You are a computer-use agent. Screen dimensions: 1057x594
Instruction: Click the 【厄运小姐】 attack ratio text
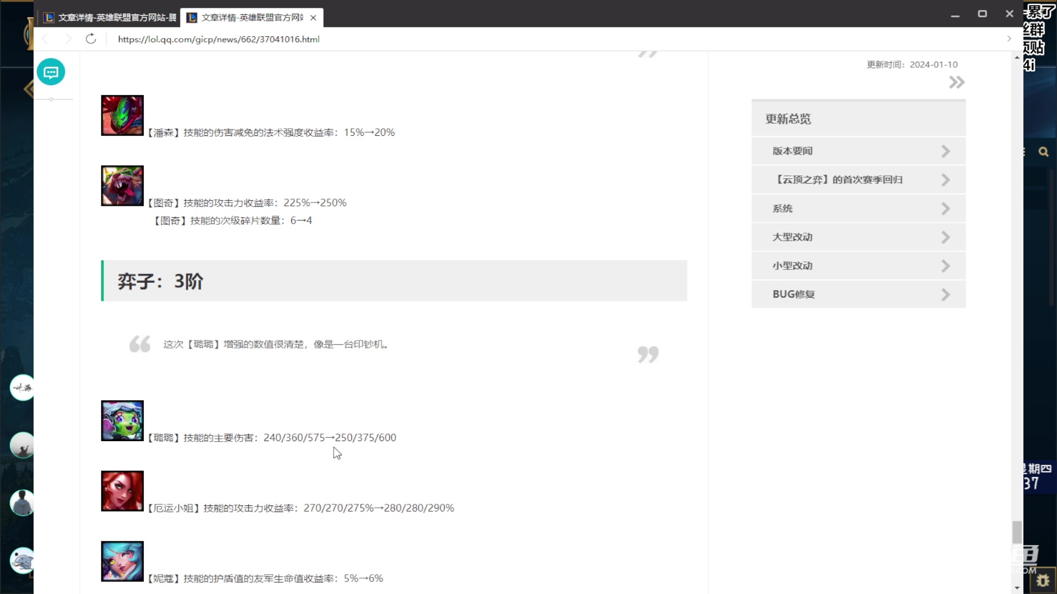click(x=301, y=508)
